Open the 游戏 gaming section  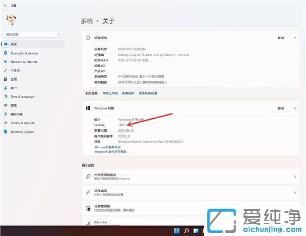point(14,105)
